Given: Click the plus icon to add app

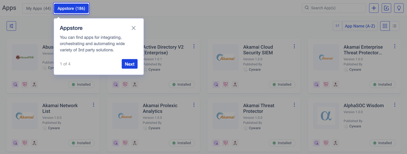Looking at the screenshot, I should [x=374, y=8].
